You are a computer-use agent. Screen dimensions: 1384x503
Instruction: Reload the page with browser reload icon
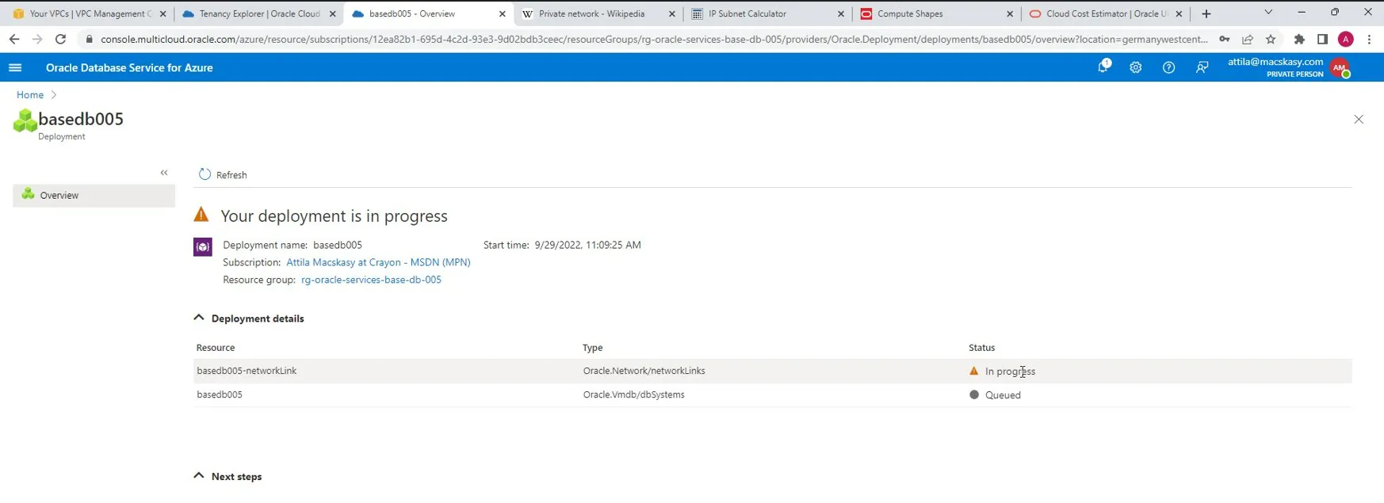click(60, 39)
